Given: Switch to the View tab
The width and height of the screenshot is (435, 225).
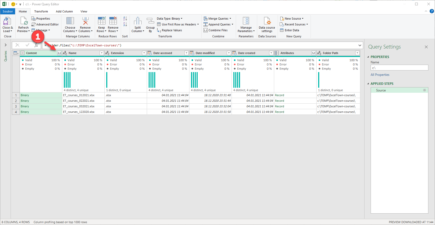Looking at the screenshot, I should point(84,11).
